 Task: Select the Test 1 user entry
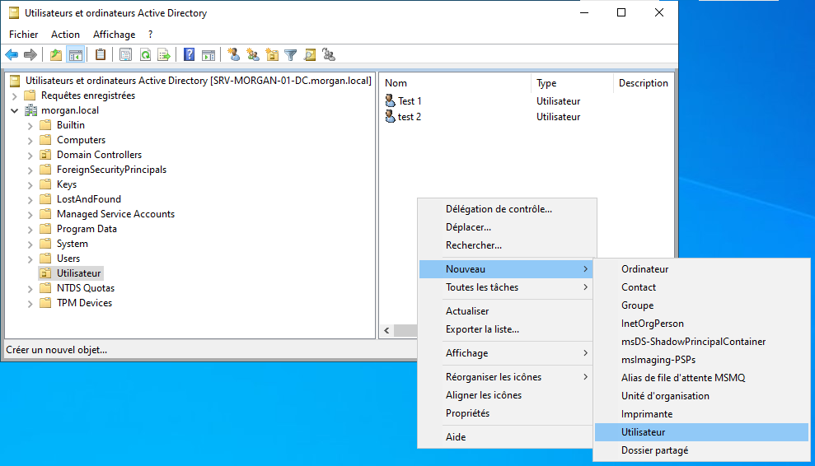click(410, 101)
